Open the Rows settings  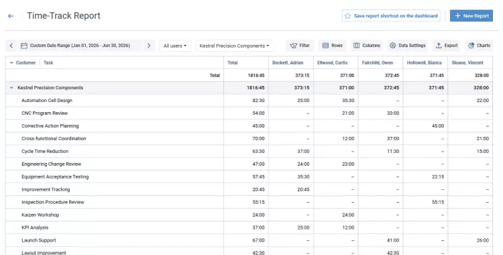point(333,46)
